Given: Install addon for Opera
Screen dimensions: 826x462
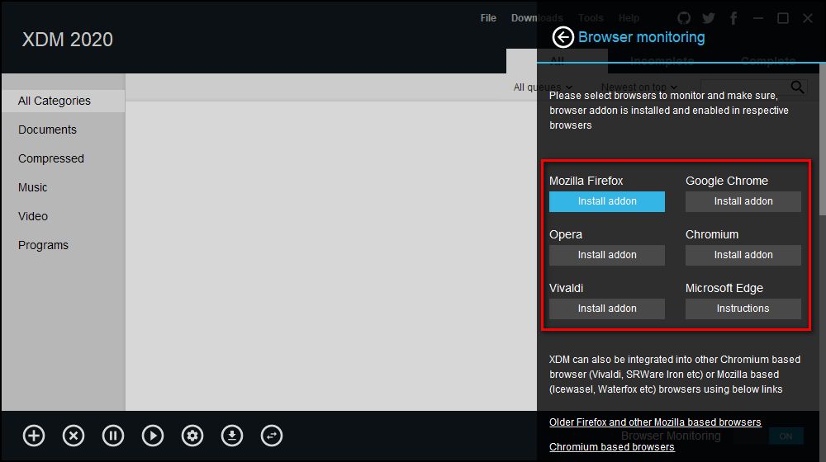Looking at the screenshot, I should pos(607,255).
